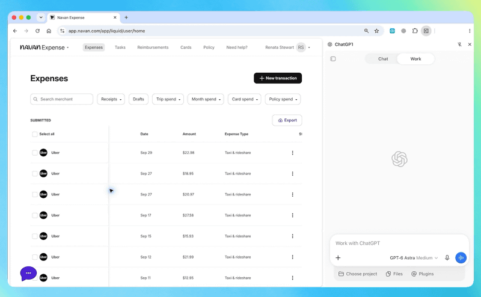Click the blue extension icon in toolbar
481x297 pixels.
[392, 31]
